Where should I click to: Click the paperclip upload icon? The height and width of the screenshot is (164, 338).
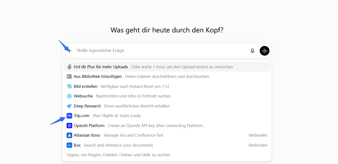tap(69, 67)
